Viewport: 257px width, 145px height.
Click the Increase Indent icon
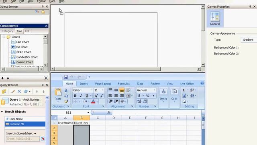pyautogui.click(x=116, y=101)
